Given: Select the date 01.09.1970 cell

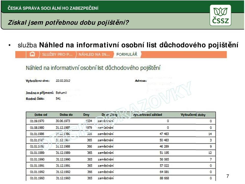Looking at the screenshot, I should click(37, 121).
